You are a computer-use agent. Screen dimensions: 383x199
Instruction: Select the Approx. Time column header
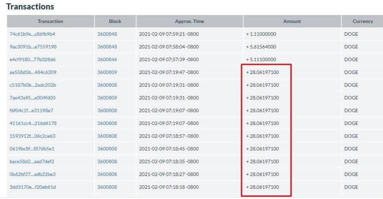click(189, 21)
